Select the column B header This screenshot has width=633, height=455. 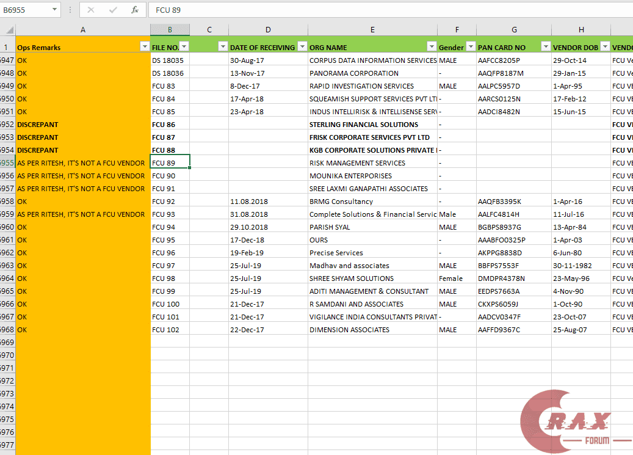[170, 29]
